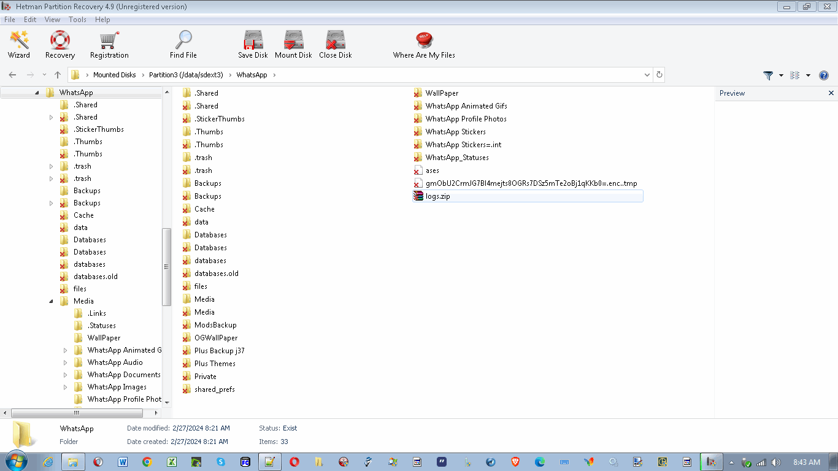Click Mounted Disks in the breadcrumb path
Viewport: 838px width, 471px height.
point(115,75)
